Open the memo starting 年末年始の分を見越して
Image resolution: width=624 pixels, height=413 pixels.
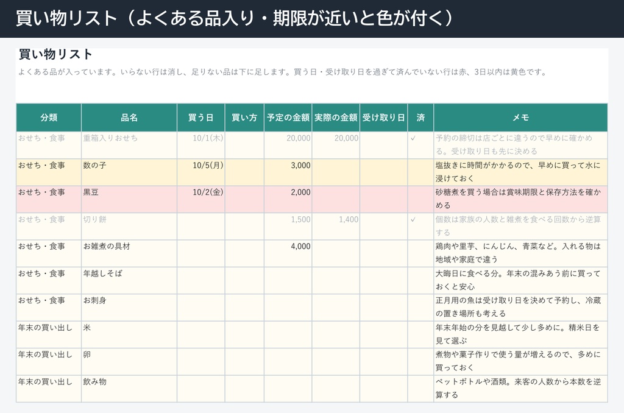520,334
